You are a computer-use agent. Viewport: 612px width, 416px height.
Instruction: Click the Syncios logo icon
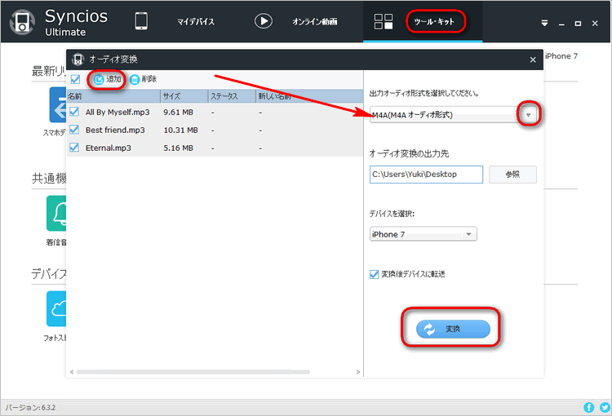click(x=22, y=22)
